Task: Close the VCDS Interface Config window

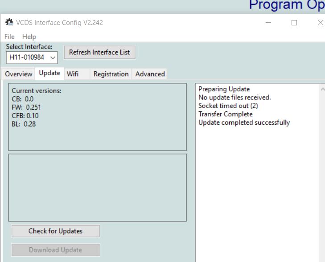Action: click(321, 23)
